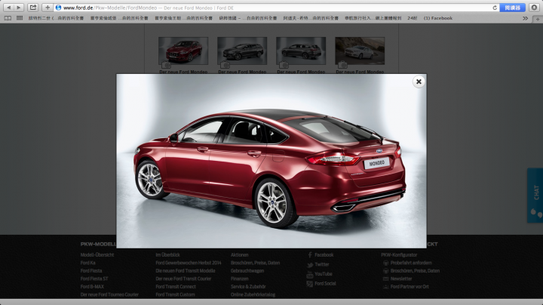Click the large red Mondeo image
This screenshot has width=543, height=305.
tap(271, 161)
